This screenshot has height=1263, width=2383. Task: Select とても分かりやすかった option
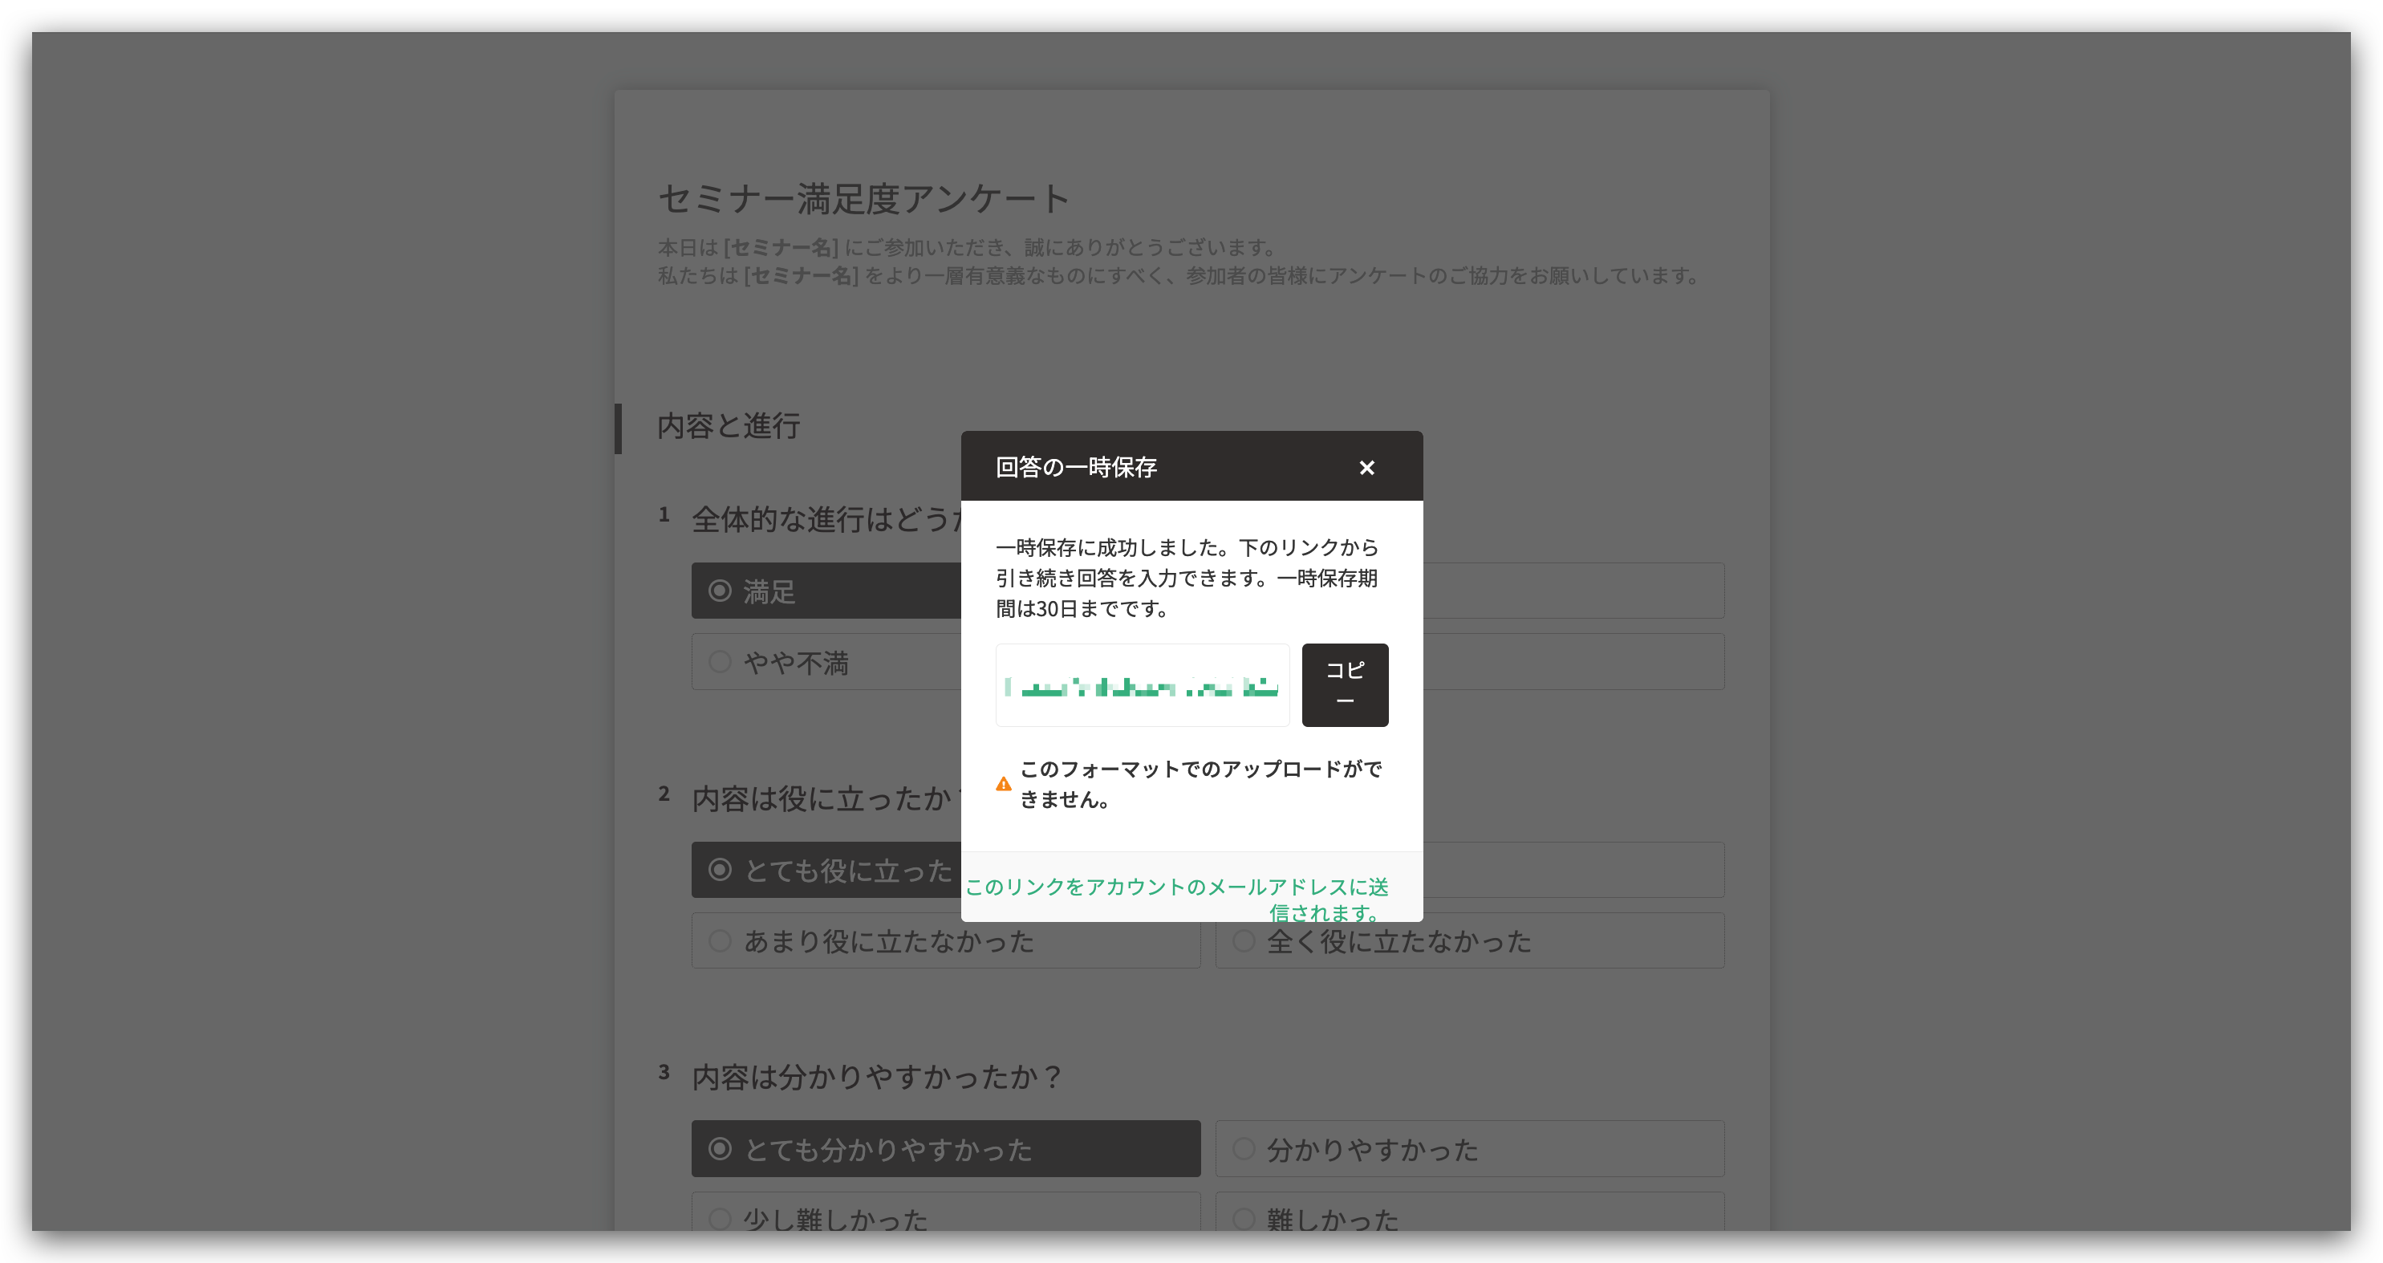point(945,1149)
